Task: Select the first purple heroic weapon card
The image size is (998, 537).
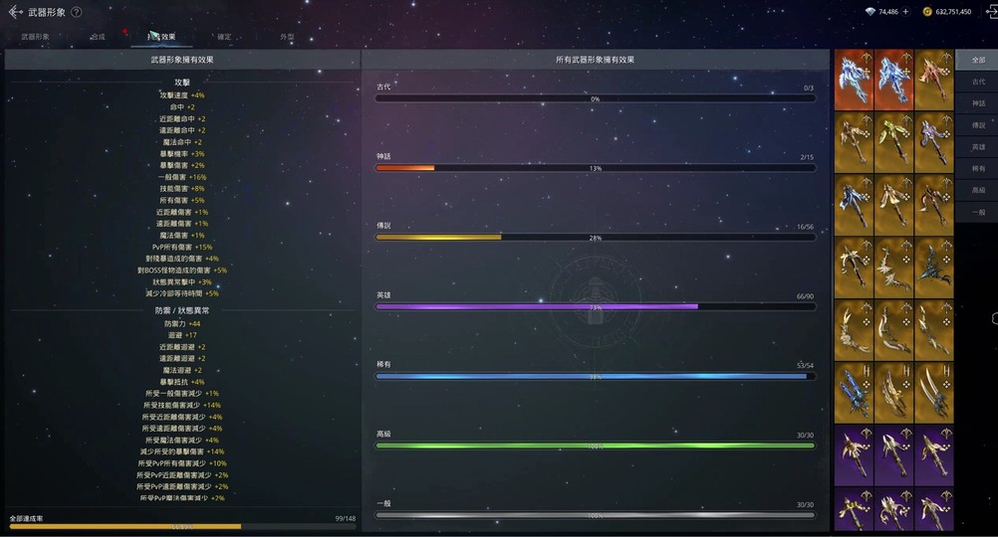Action: tap(854, 455)
